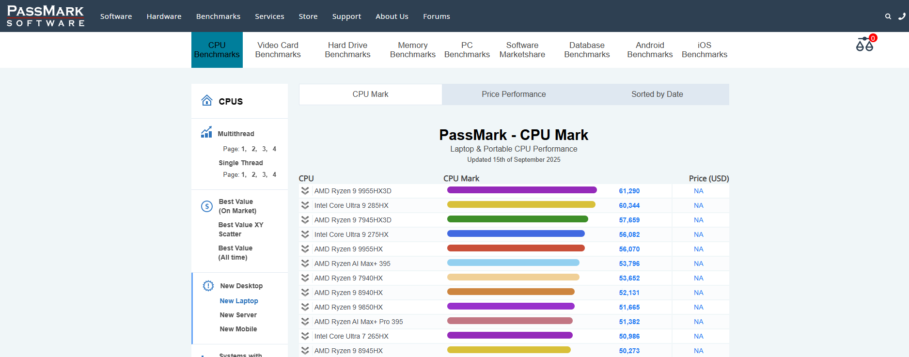This screenshot has width=909, height=357.
Task: Open the Store menu
Action: (308, 16)
